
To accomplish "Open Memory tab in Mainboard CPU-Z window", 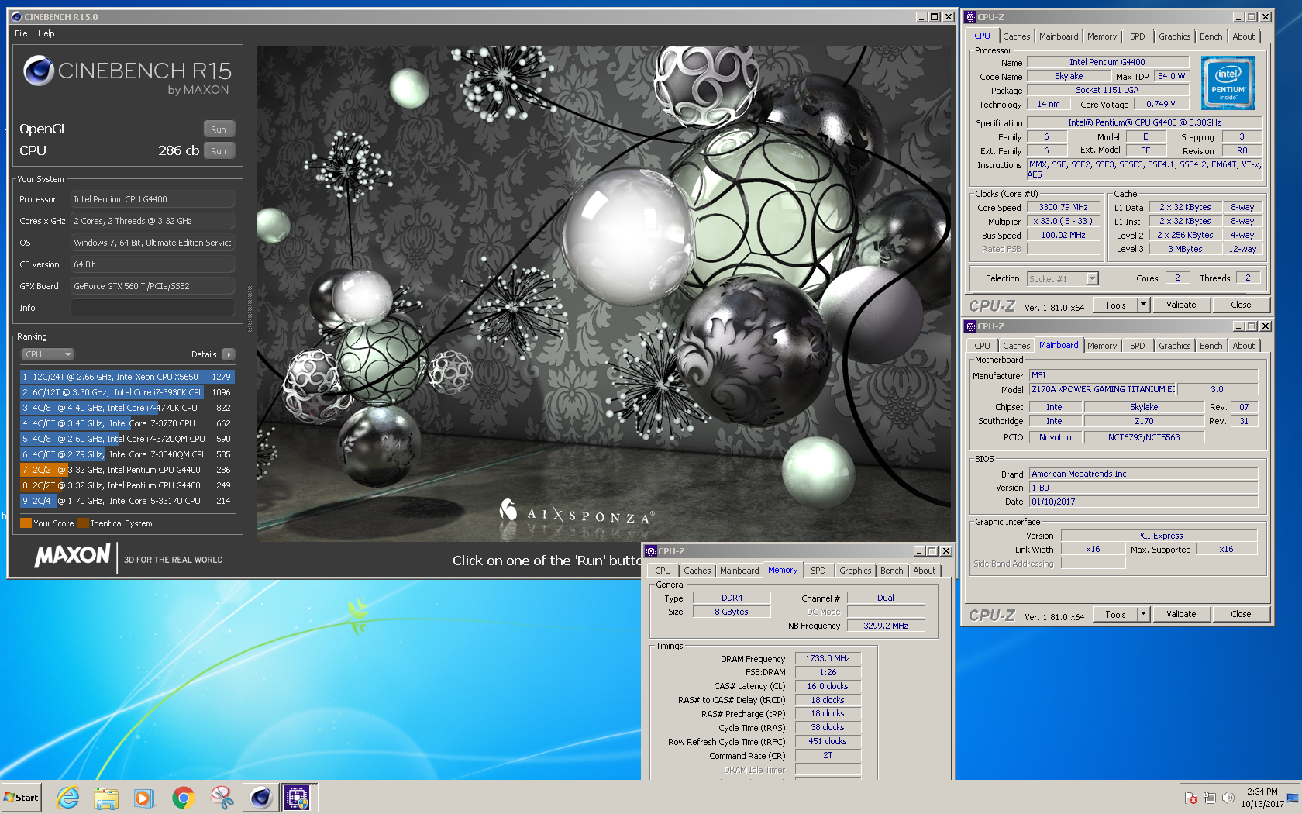I will [x=1101, y=346].
